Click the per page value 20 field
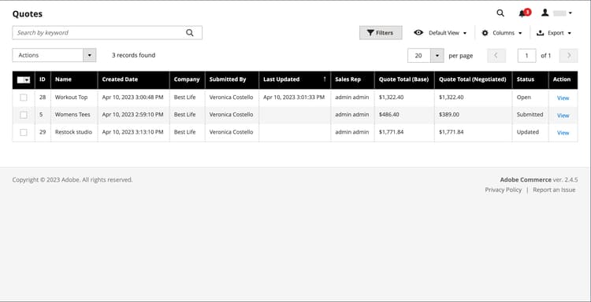The height and width of the screenshot is (302, 591). point(418,56)
